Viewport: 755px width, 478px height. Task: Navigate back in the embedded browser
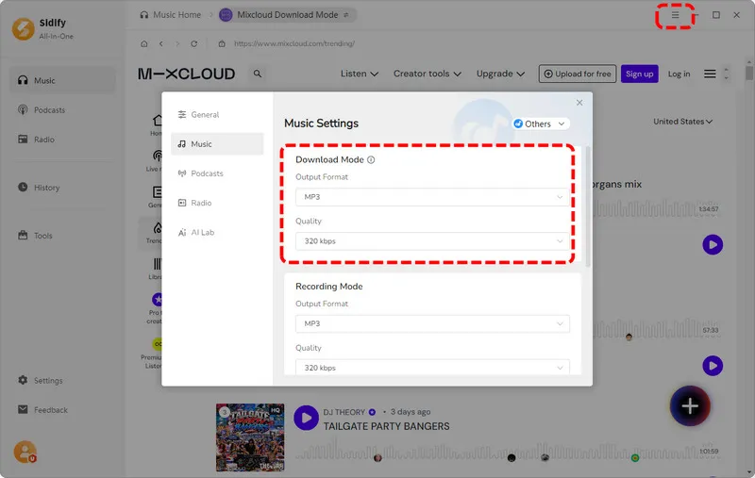(x=160, y=43)
